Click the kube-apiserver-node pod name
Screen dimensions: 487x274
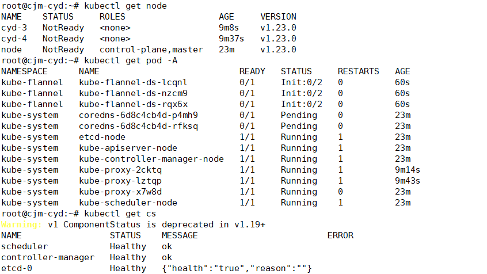128,148
